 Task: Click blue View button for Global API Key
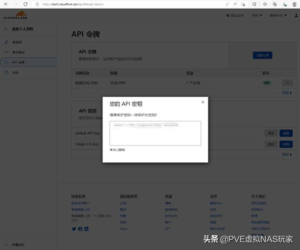286,133
